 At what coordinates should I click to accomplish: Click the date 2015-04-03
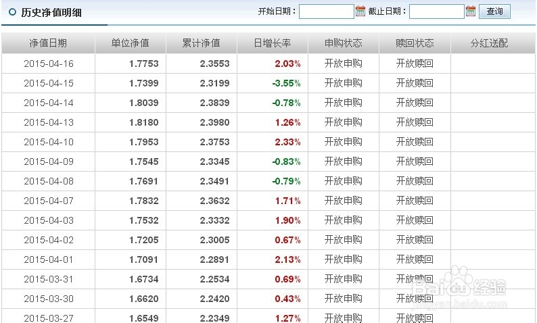pyautogui.click(x=49, y=220)
